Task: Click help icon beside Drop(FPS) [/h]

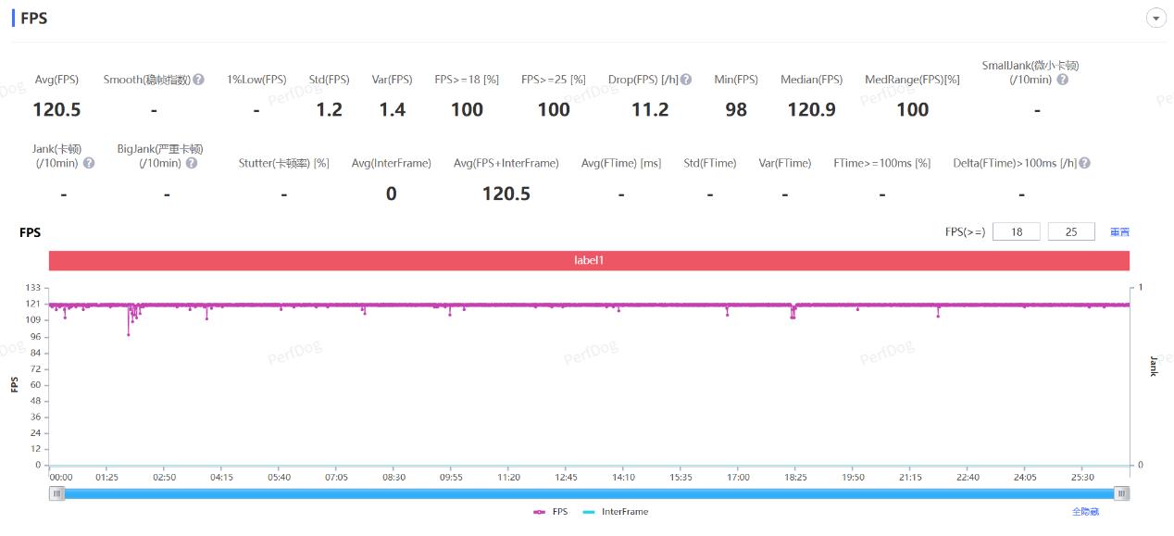Action: pyautogui.click(x=686, y=80)
